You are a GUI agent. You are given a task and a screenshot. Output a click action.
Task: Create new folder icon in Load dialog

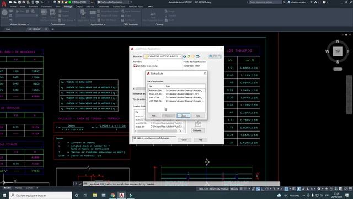[x=193, y=56]
